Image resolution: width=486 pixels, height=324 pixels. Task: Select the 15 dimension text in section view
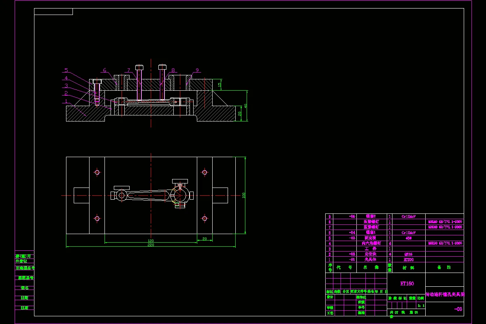pos(220,85)
